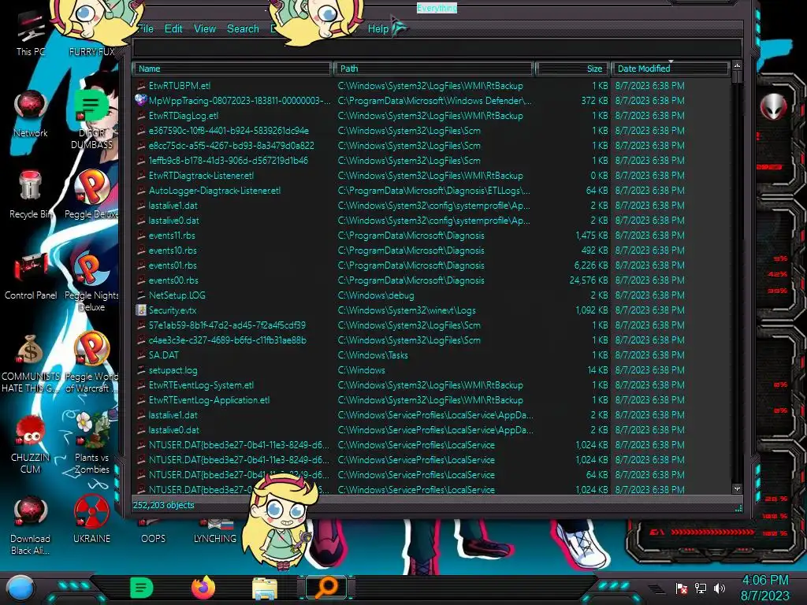Open network status tray icon
This screenshot has width=807, height=605.
[x=701, y=588]
